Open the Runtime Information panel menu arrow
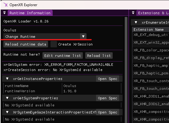Image resolution: width=169 pixels, height=123 pixels. click(x=4, y=13)
